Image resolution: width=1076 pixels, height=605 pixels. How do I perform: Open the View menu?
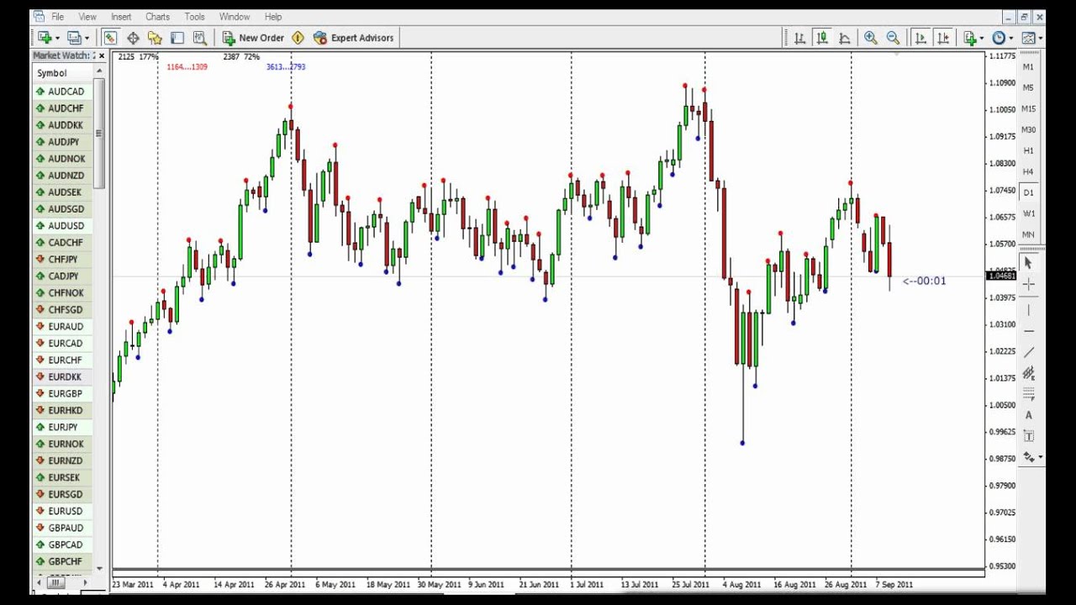tap(87, 17)
